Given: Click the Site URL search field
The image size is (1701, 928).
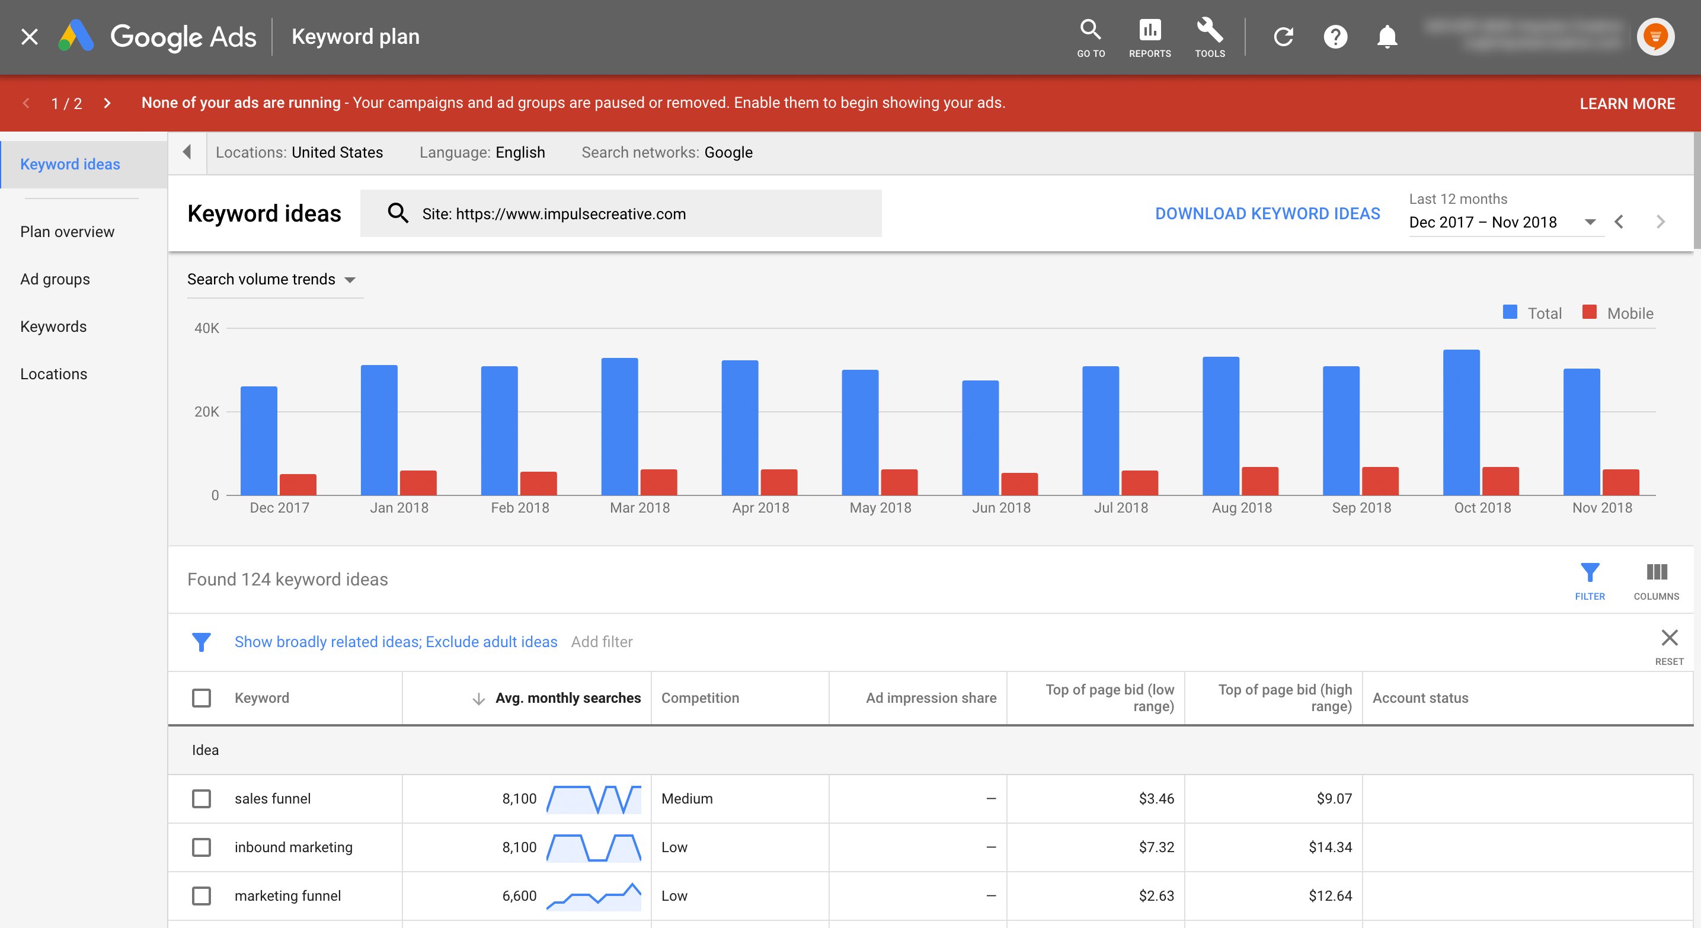Looking at the screenshot, I should (621, 213).
